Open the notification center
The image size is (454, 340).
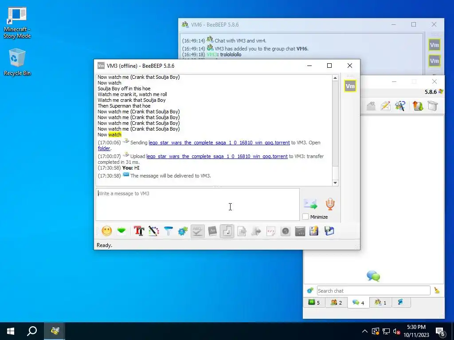(440, 331)
